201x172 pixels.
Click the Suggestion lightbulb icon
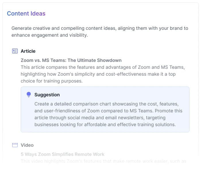28,95
